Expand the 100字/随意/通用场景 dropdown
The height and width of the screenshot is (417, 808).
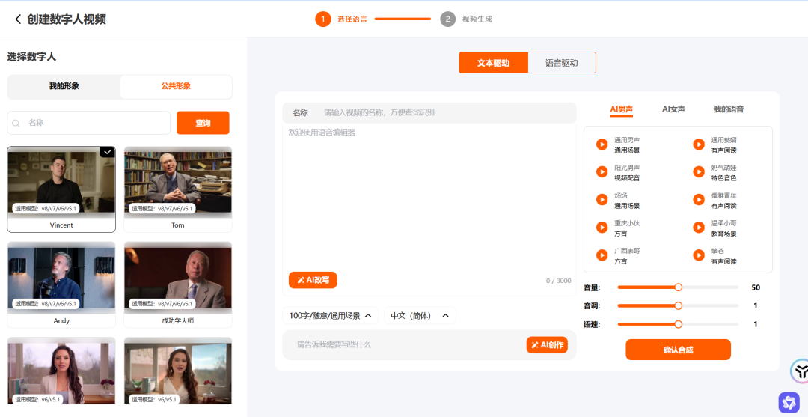[x=331, y=315]
